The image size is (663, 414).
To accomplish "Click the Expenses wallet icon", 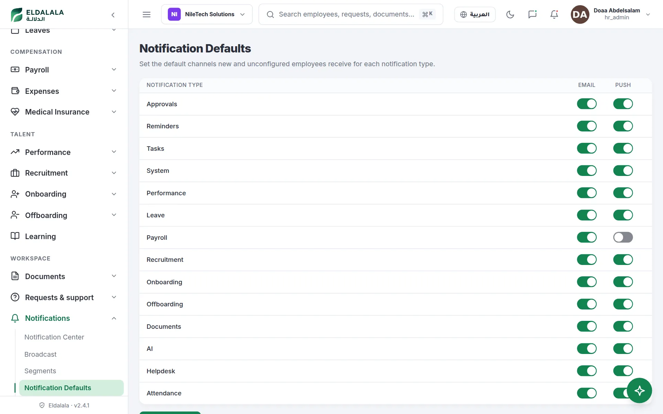I will point(15,91).
